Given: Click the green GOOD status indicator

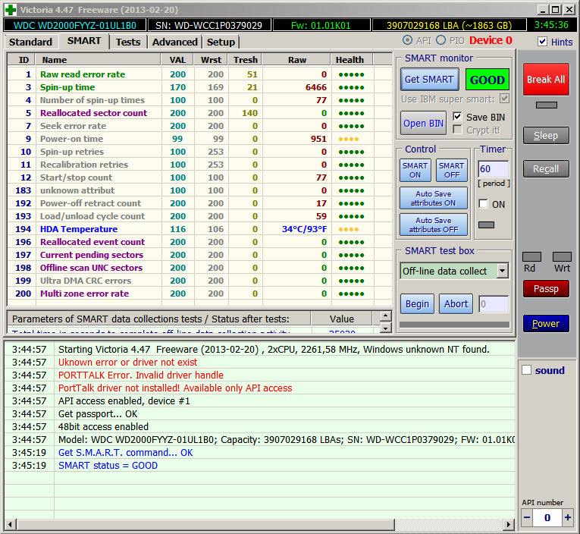Looking at the screenshot, I should [x=488, y=80].
